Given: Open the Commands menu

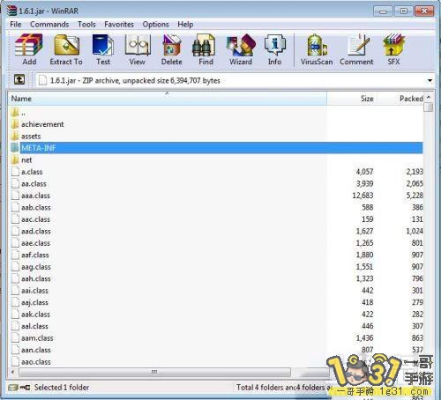Looking at the screenshot, I should point(49,25).
